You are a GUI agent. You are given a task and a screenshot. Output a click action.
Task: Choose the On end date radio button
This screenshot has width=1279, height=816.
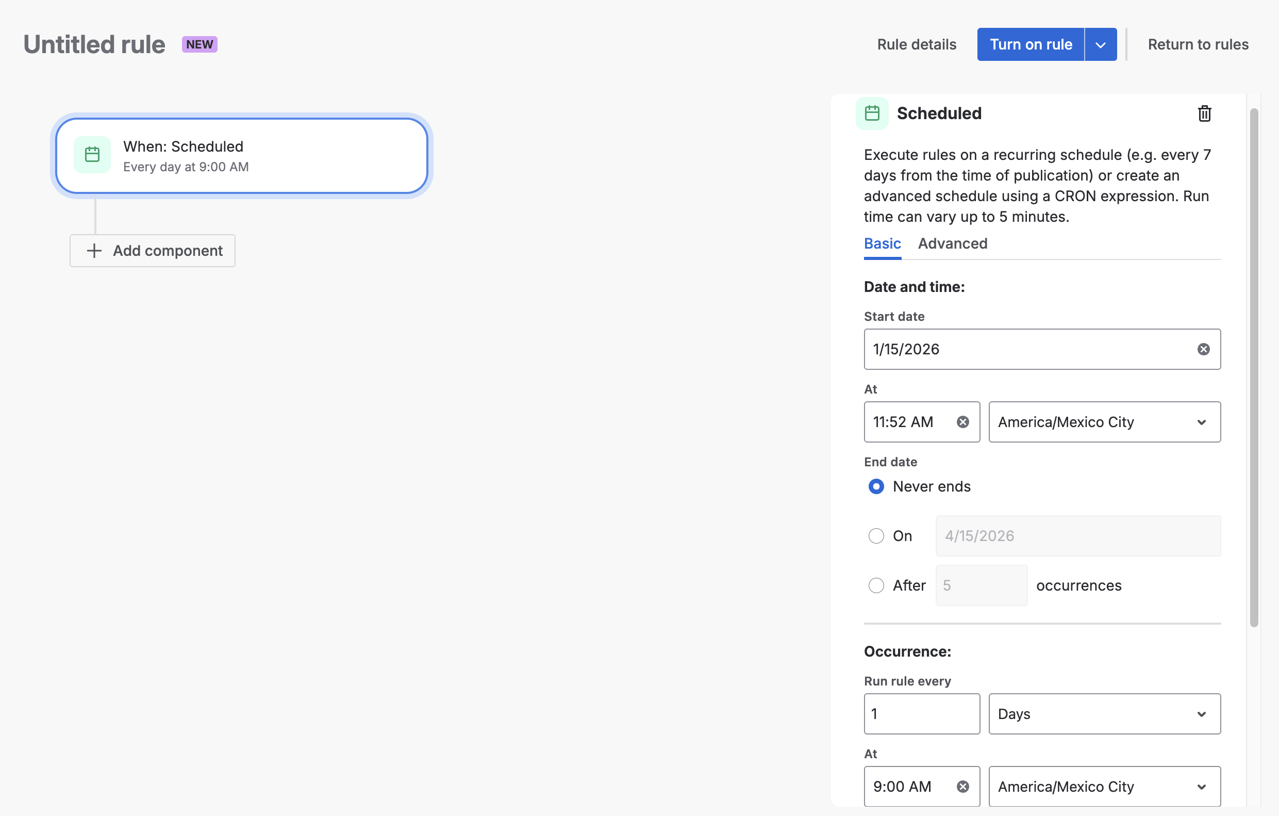coord(876,536)
